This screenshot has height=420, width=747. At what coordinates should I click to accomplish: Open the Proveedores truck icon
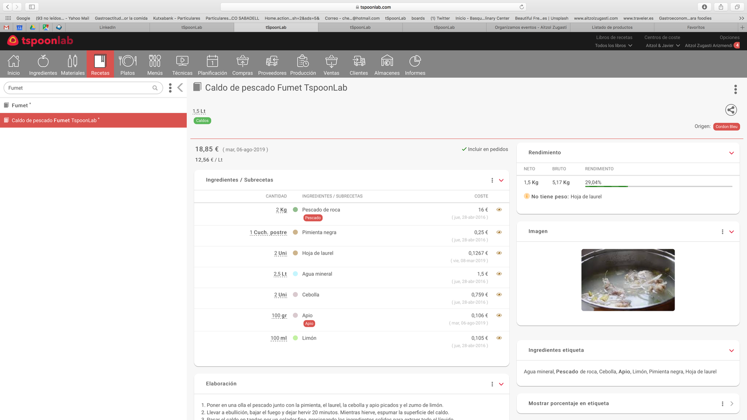pyautogui.click(x=272, y=61)
